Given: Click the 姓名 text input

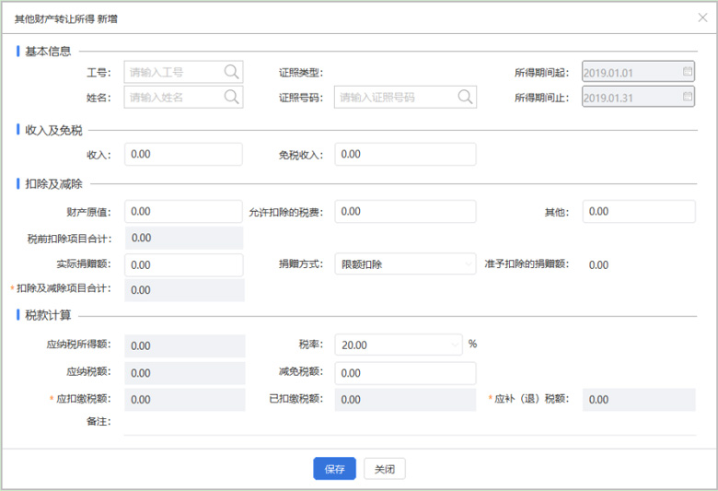Looking at the screenshot, I should [173, 97].
